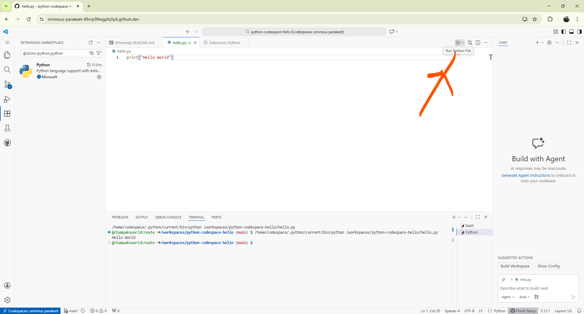
Task: Open changes compare icon in editor toolbar
Action: 470,43
